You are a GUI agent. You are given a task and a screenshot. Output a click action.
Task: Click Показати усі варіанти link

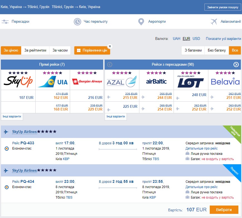223,39
